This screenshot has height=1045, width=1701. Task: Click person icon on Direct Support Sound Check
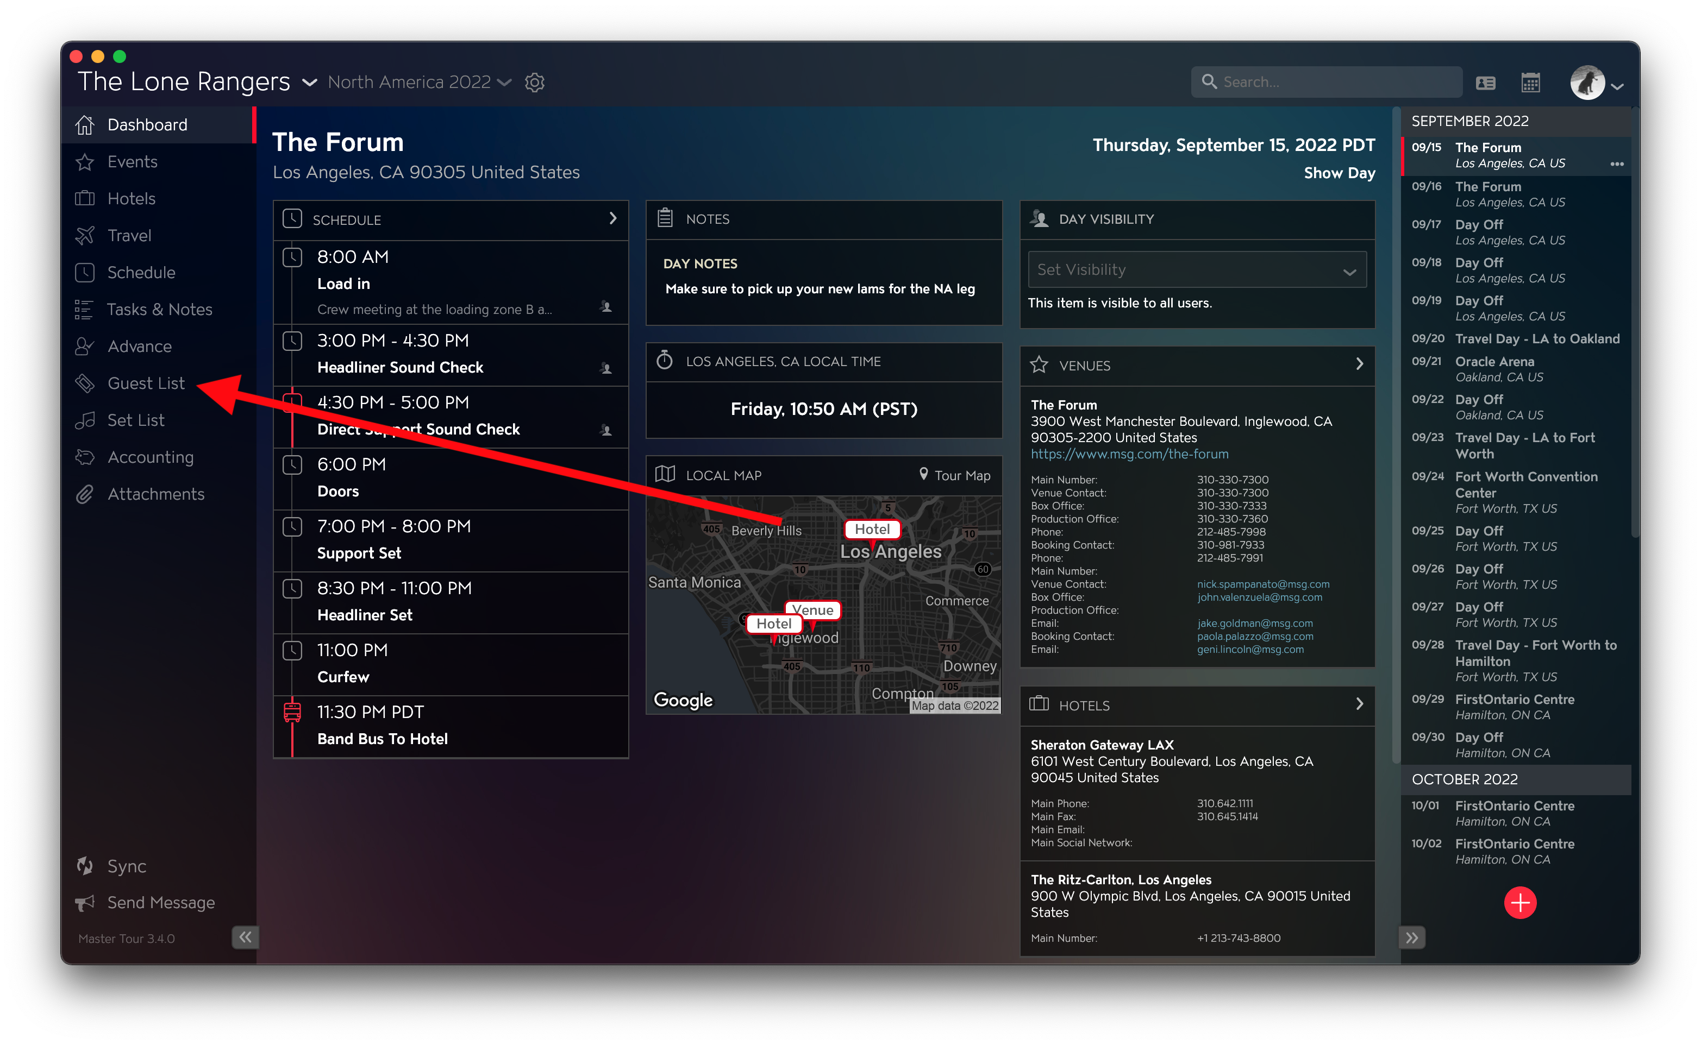click(606, 430)
